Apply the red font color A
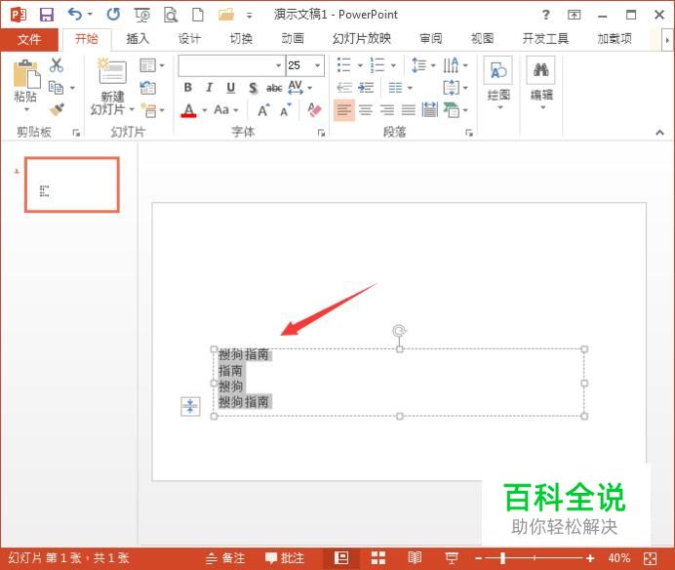The height and width of the screenshot is (570, 675). pos(188,110)
